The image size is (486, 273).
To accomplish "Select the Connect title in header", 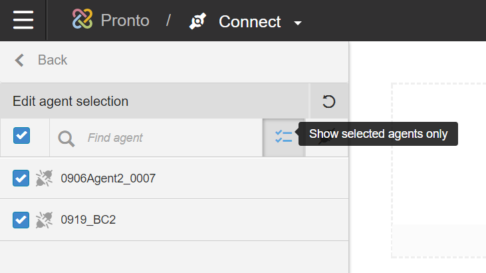I will pos(249,21).
